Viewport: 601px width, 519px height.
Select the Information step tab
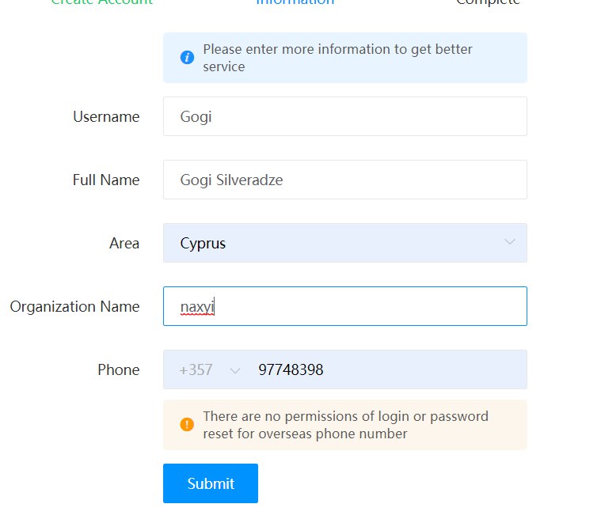(x=295, y=2)
